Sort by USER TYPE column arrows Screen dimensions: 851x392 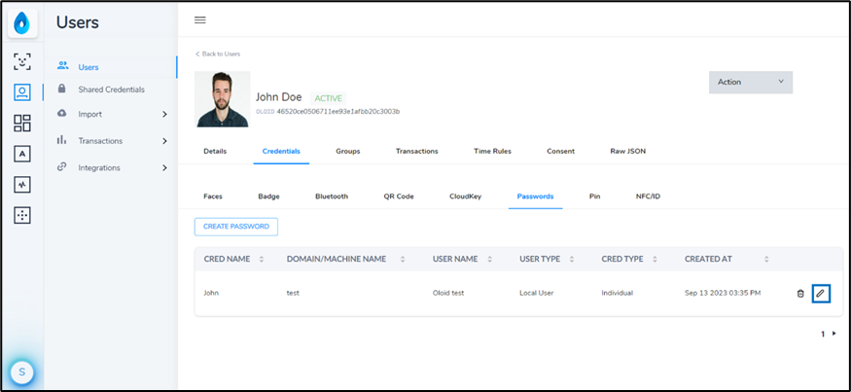pos(572,259)
